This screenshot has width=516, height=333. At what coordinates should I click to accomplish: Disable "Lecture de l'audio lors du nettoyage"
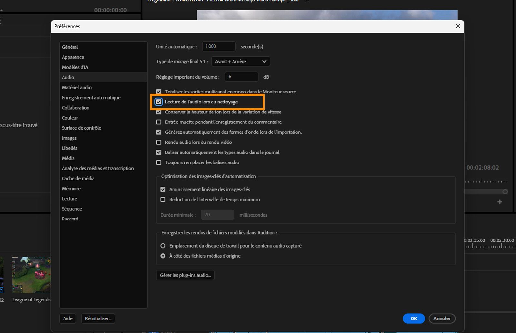(159, 102)
